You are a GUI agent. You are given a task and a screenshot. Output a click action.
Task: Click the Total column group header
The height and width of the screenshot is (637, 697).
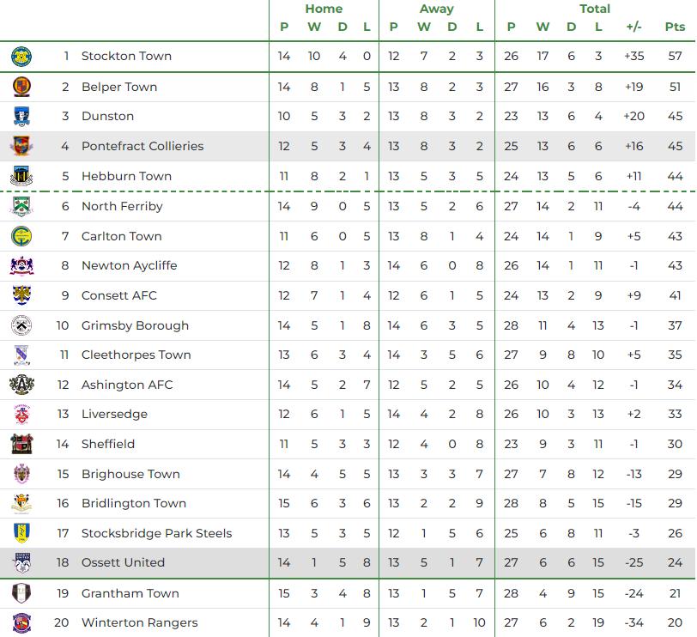point(594,9)
